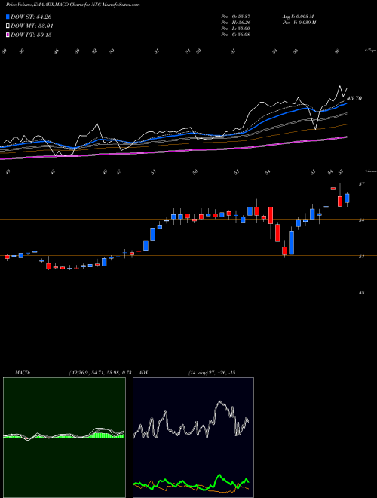The image size is (377, 498).
Task: Select the 'DOW PT: 50.15' legend text
Action: click(x=31, y=35)
